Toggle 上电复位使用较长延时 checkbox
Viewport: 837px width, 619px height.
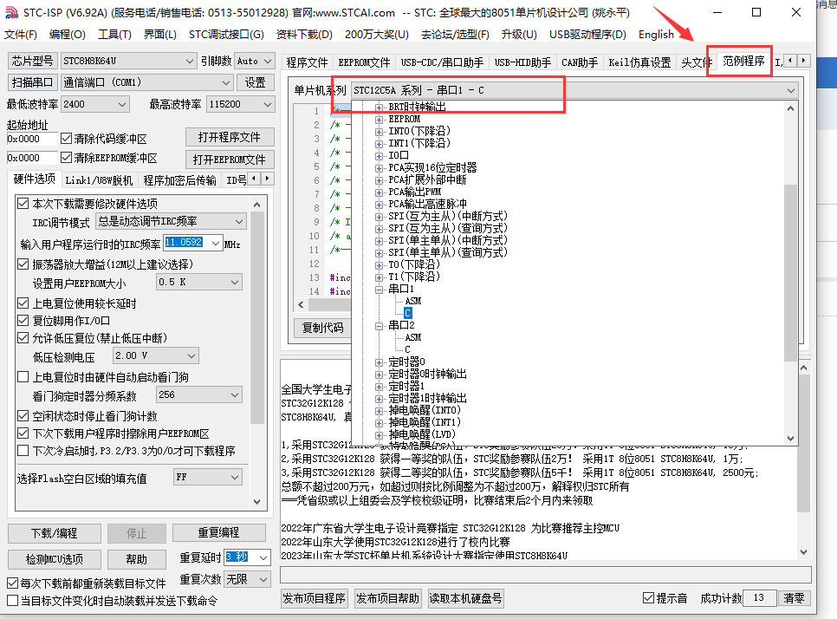coord(23,303)
